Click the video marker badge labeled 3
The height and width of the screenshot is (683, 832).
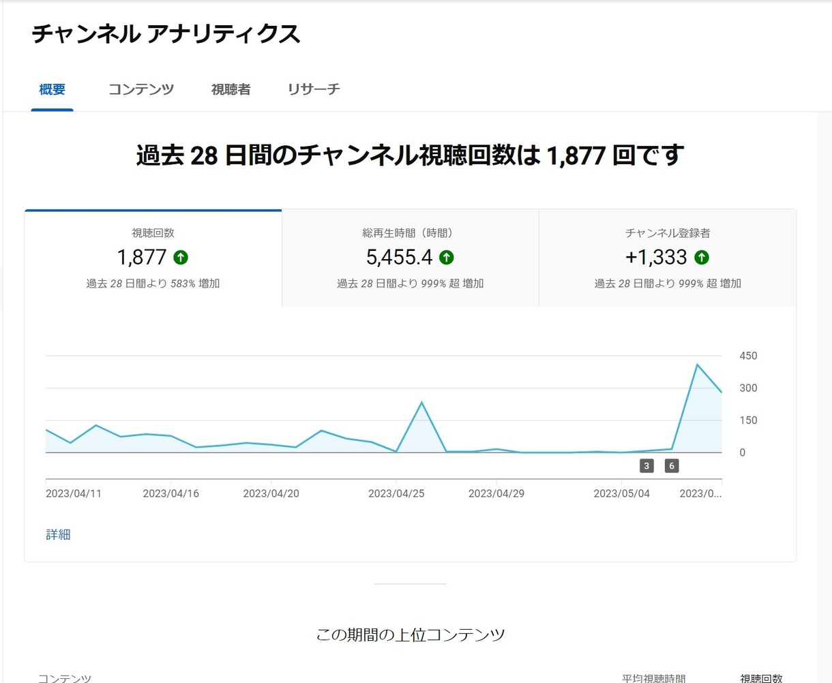pos(647,466)
